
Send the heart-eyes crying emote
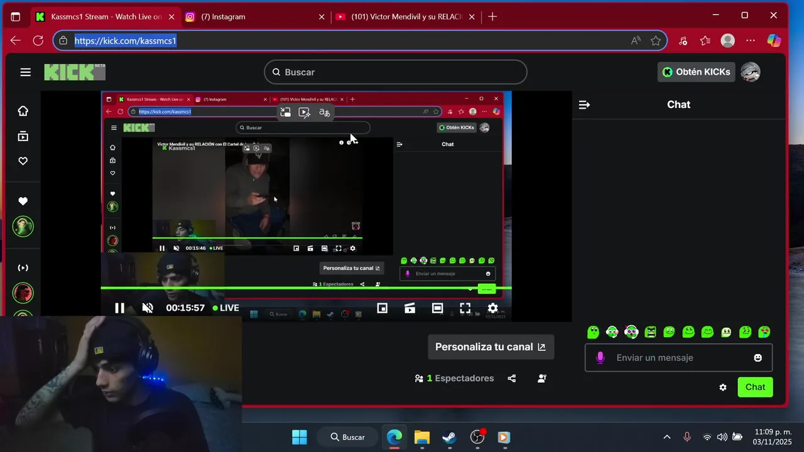pyautogui.click(x=764, y=331)
